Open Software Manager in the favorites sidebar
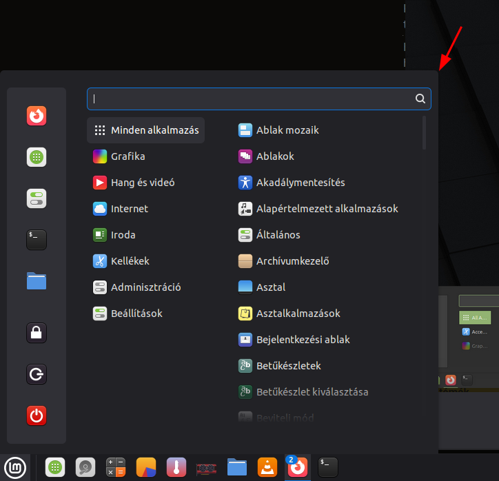Image resolution: width=499 pixels, height=481 pixels. (37, 157)
